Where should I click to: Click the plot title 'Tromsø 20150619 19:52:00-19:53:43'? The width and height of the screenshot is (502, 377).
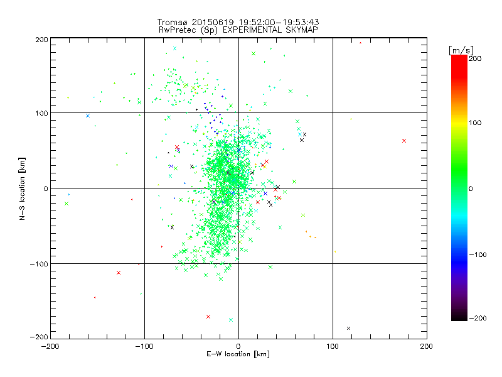click(x=238, y=22)
